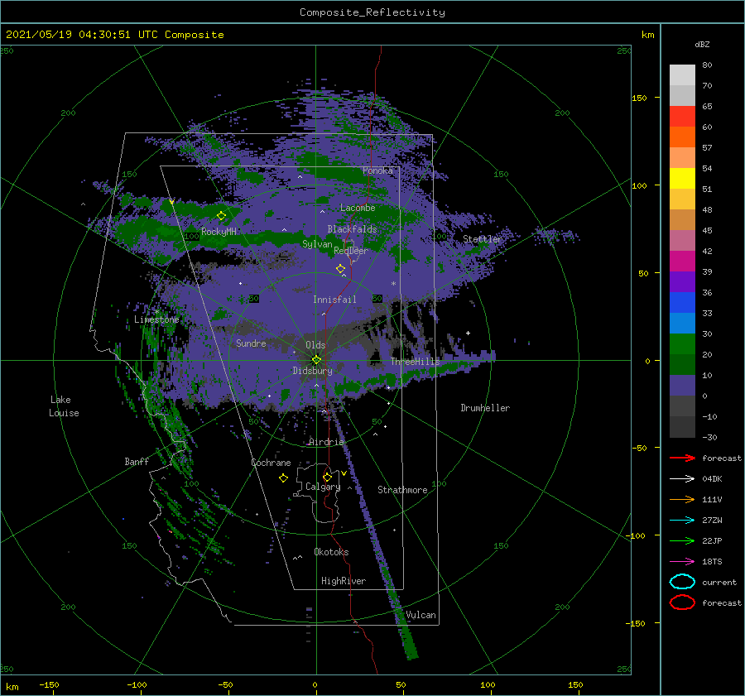The height and width of the screenshot is (696, 745).
Task: Click the yellow diamond marker near RockyMH
Action: pyautogui.click(x=221, y=216)
